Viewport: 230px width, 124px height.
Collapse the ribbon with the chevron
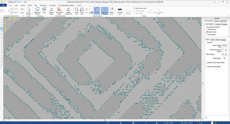coord(228,16)
